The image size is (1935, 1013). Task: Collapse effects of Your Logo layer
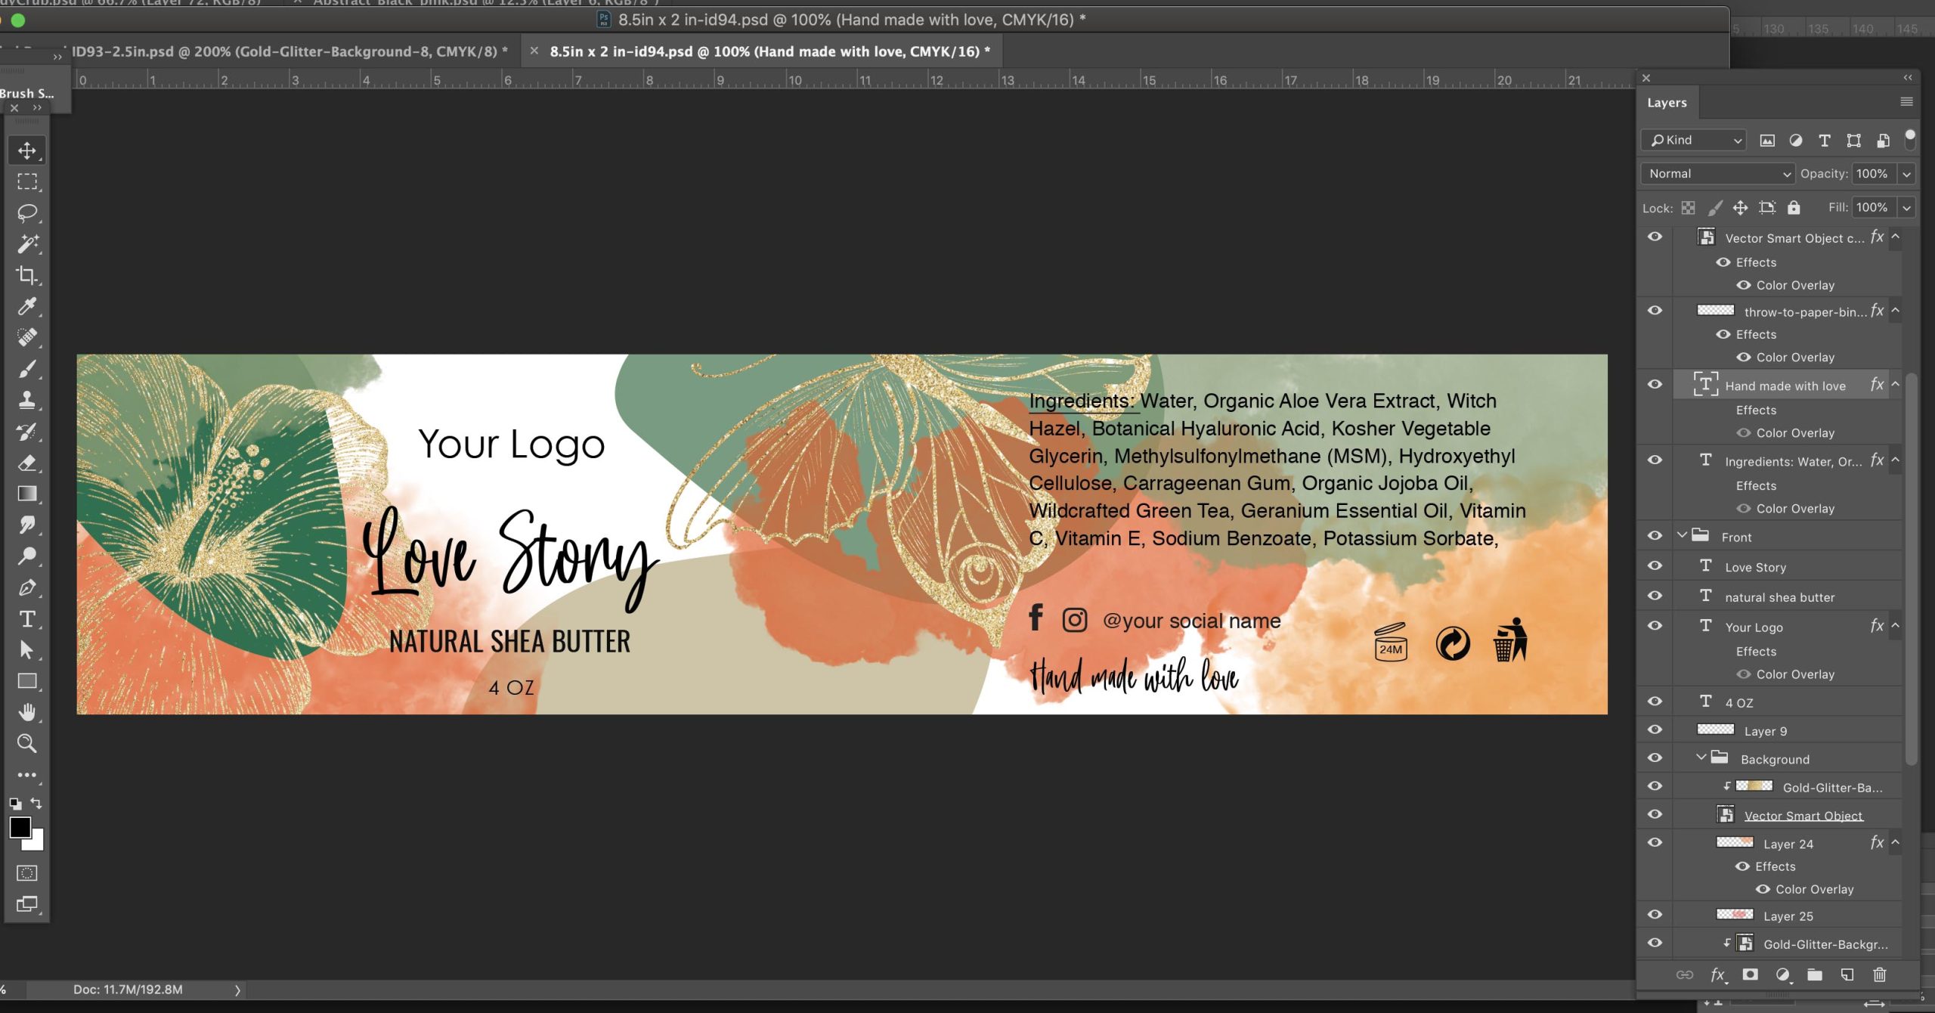coord(1896,626)
